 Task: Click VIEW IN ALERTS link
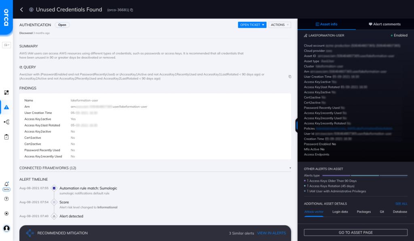(x=271, y=233)
